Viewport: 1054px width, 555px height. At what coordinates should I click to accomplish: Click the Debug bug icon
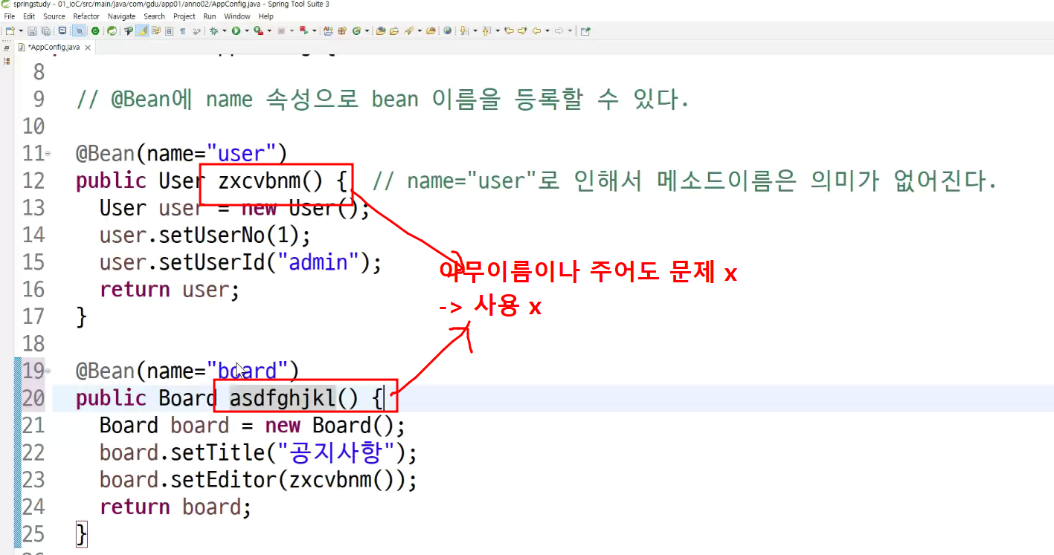(x=214, y=30)
